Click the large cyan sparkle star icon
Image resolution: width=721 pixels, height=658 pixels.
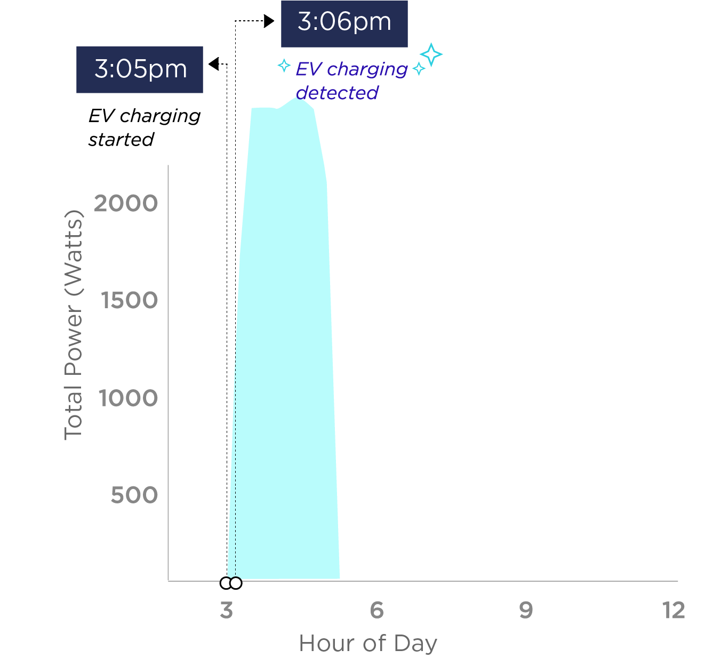431,55
